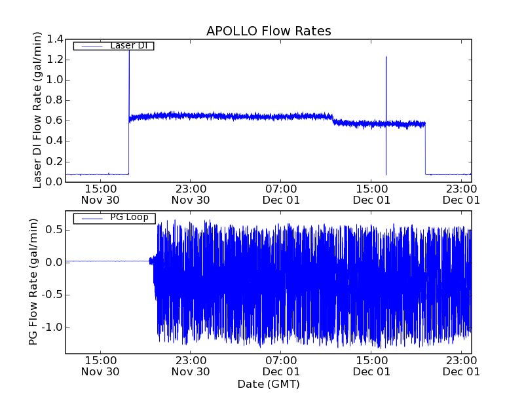Viewport: 524px width, 393px height.
Task: Click the 0.8 tick on Laser DI axis
Action: click(54, 101)
